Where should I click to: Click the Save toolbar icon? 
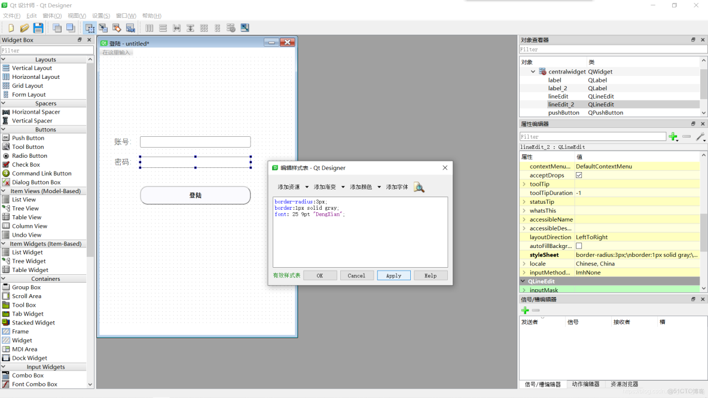[x=38, y=27]
